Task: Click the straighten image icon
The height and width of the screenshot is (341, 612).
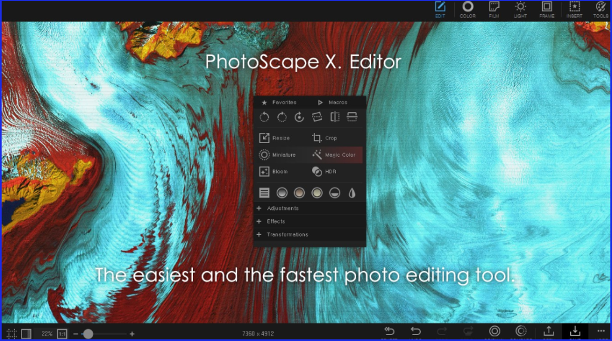Action: click(x=317, y=117)
